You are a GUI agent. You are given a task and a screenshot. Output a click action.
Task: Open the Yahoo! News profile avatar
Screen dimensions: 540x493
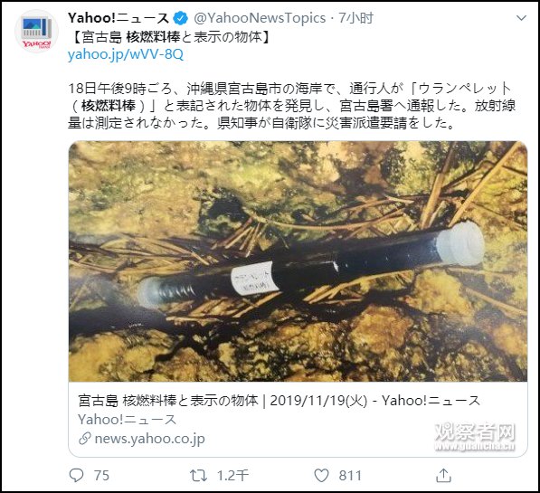[x=36, y=32]
